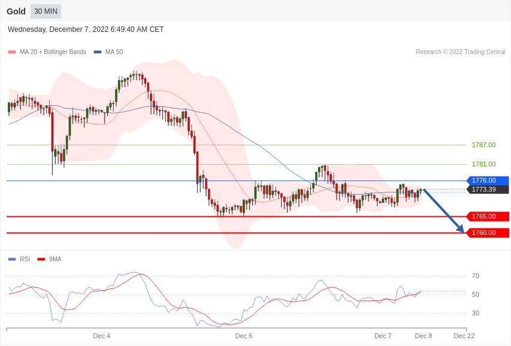Click the black 1773.39 current price tag

pyautogui.click(x=488, y=189)
